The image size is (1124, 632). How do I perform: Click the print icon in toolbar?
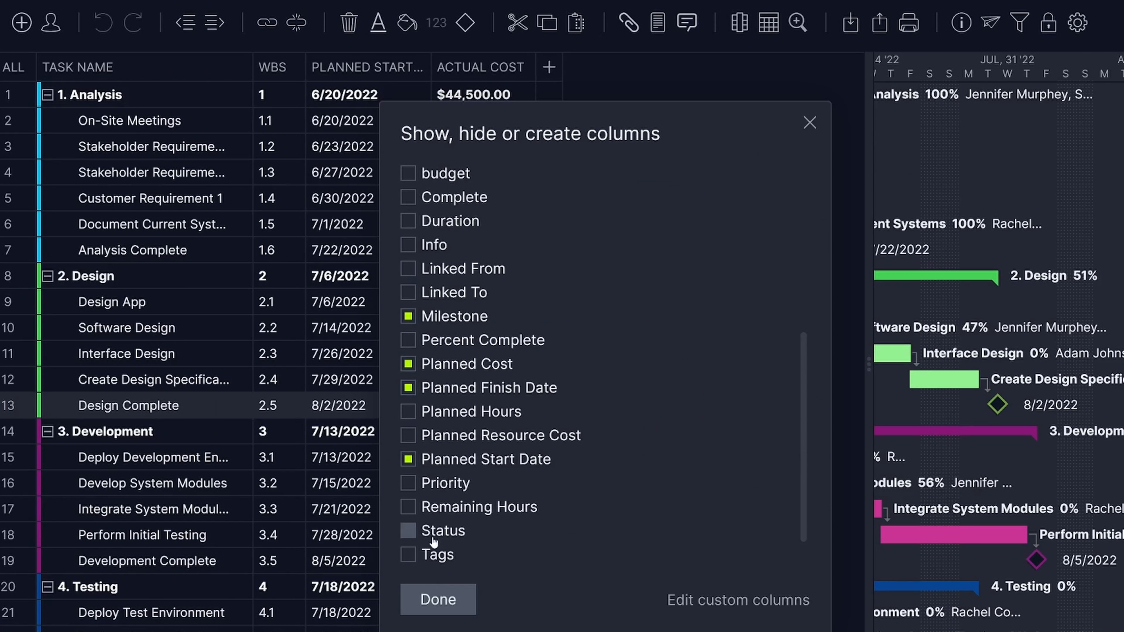[909, 22]
